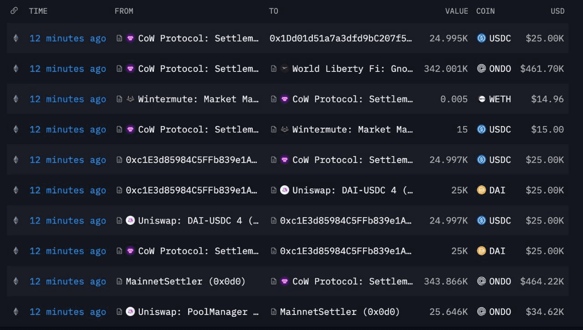This screenshot has height=330, width=583.
Task: Open CoW Protocol sender of the 25K DAI transfer
Action: (x=199, y=251)
